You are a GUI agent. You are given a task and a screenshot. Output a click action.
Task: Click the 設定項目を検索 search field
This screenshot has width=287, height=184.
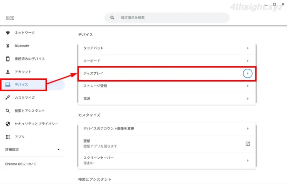167,18
